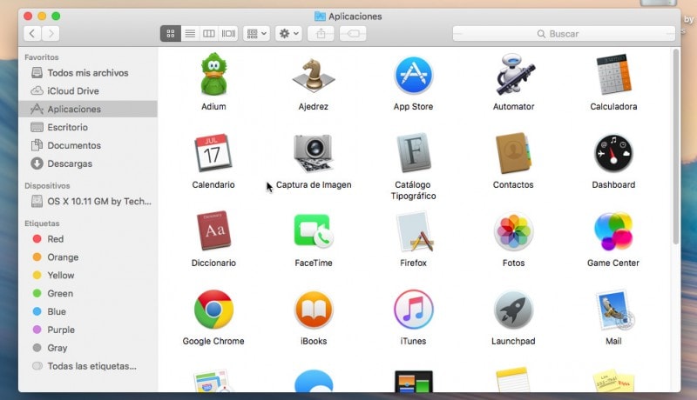The width and height of the screenshot is (697, 400).
Task: Select OS X 10.11 GM device
Action: (x=88, y=202)
